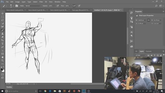This screenshot has width=165, height=93.
Task: Open the Properties panel menu
Action: click(163, 11)
